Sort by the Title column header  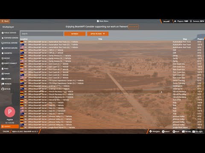[100, 39]
